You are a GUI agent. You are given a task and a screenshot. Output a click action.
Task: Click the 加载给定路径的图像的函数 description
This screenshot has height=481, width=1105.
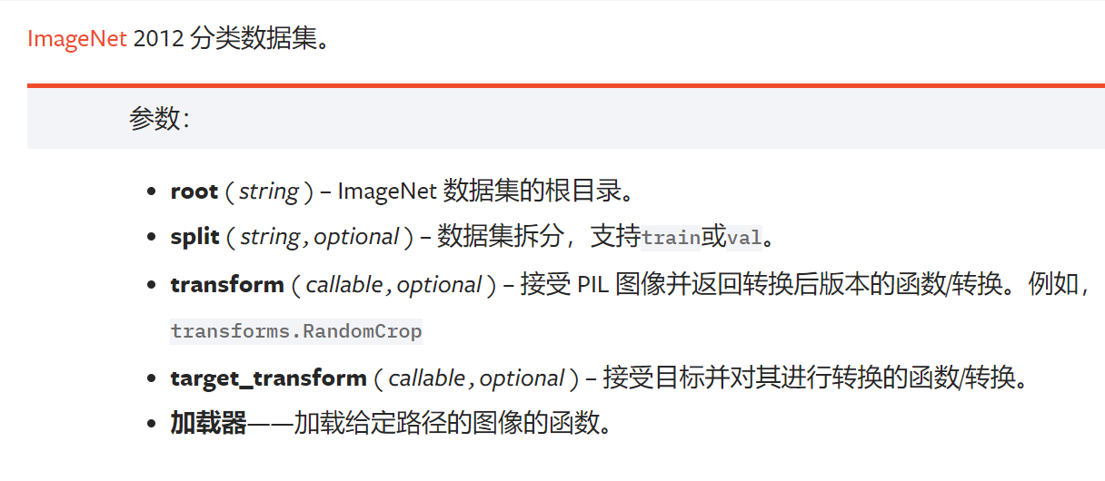(452, 423)
